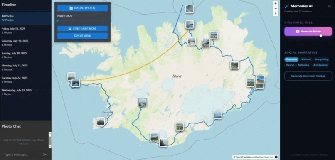The height and width of the screenshot is (160, 335).
Task: Upload photos with the camera button
Action: [82, 8]
